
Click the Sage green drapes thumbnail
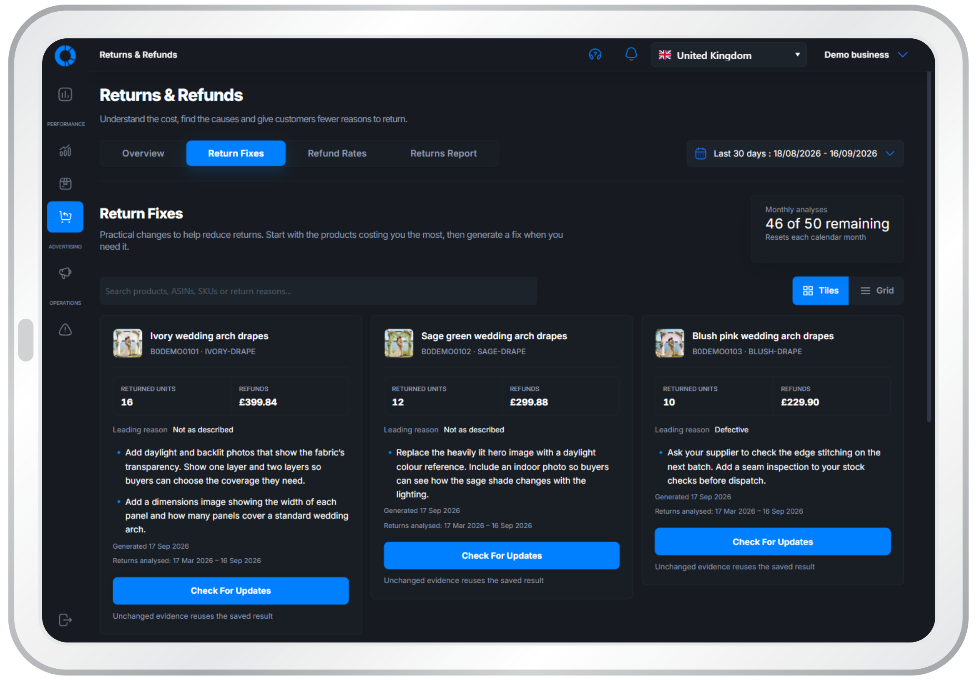[x=399, y=343]
